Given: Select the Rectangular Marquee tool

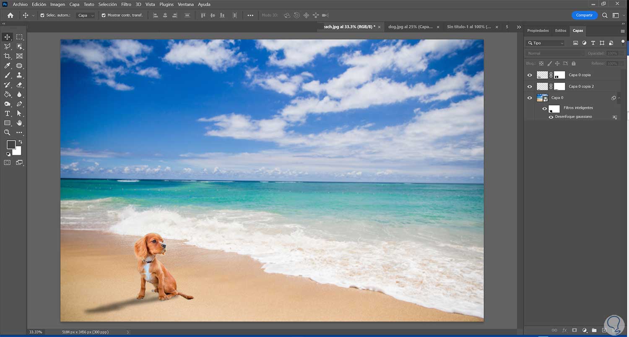Looking at the screenshot, I should (x=19, y=37).
